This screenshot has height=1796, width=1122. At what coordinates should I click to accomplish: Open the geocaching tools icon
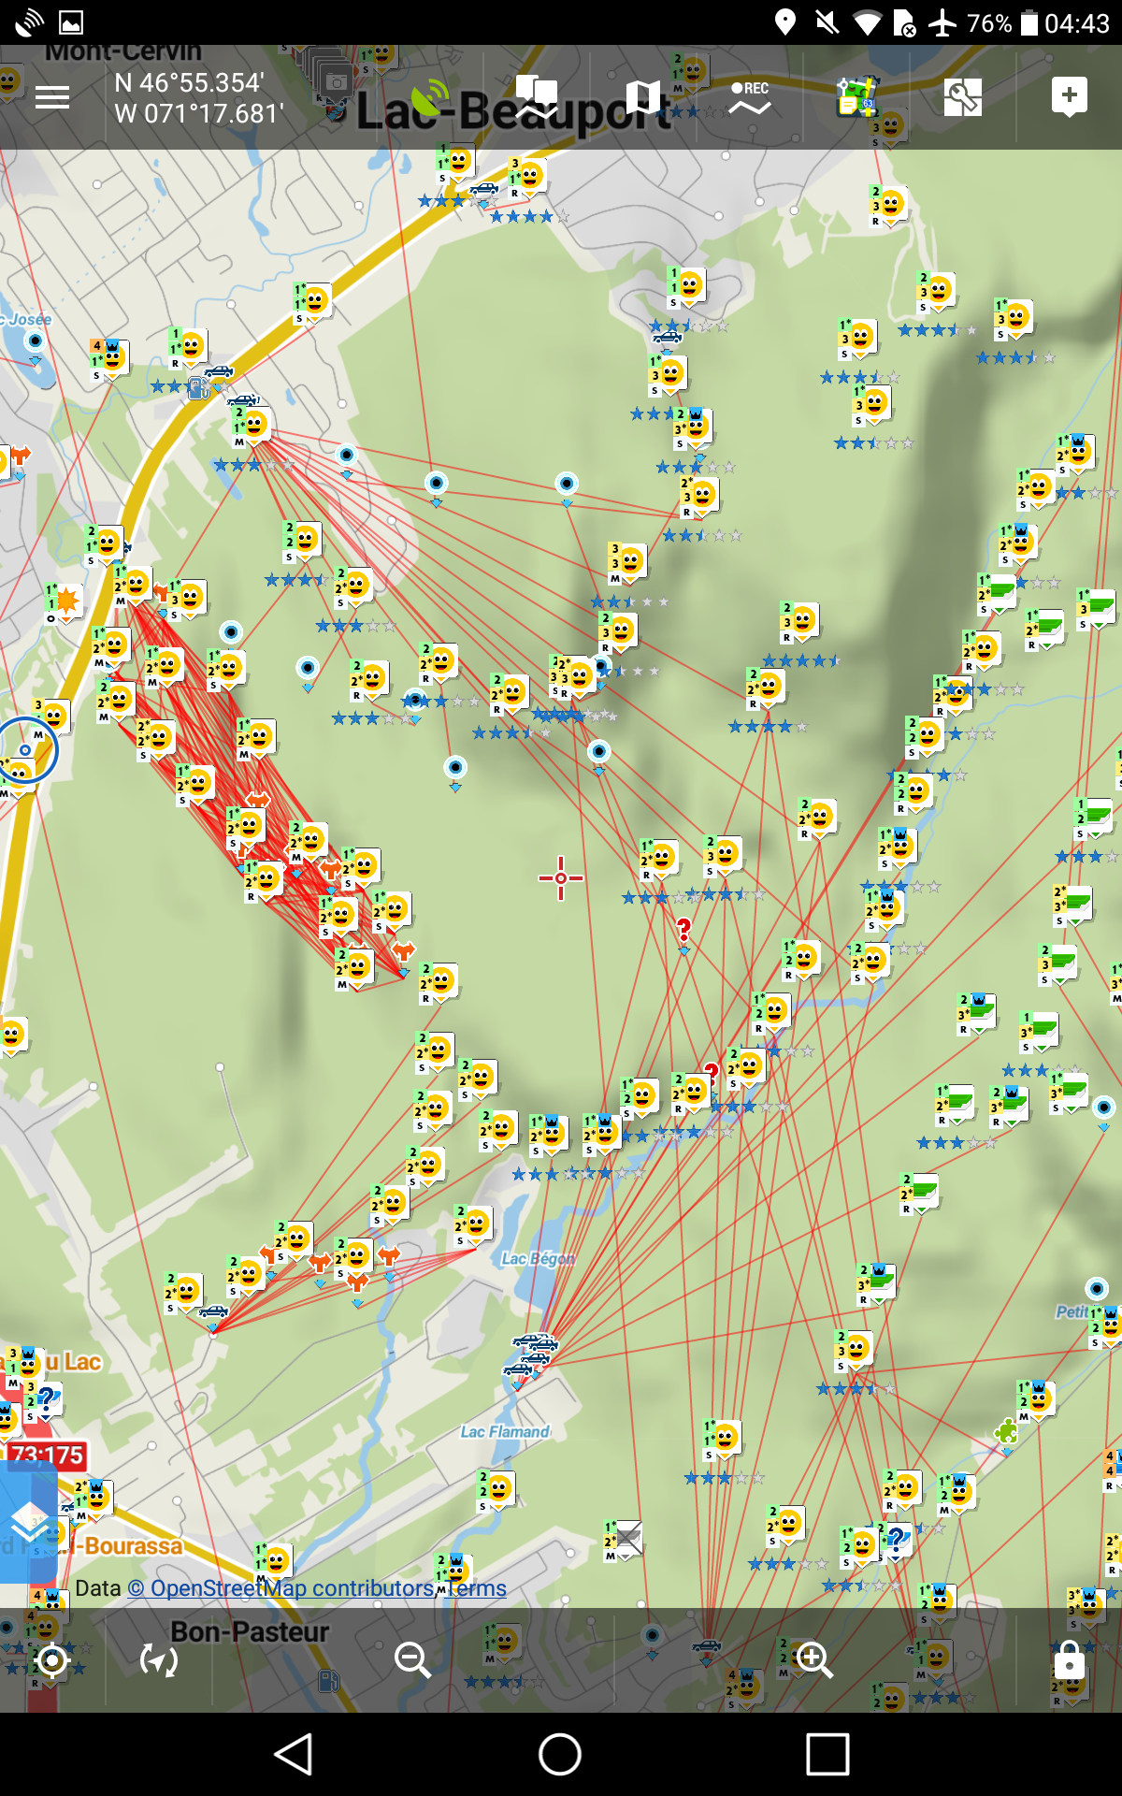pos(856,97)
